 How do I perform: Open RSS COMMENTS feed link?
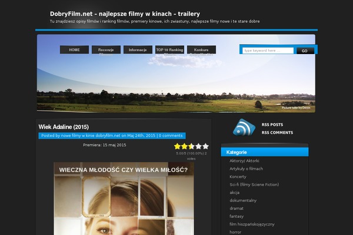277,132
